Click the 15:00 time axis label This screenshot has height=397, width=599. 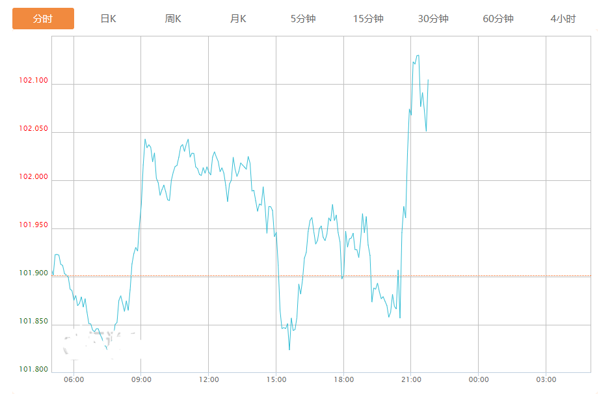[x=276, y=380]
